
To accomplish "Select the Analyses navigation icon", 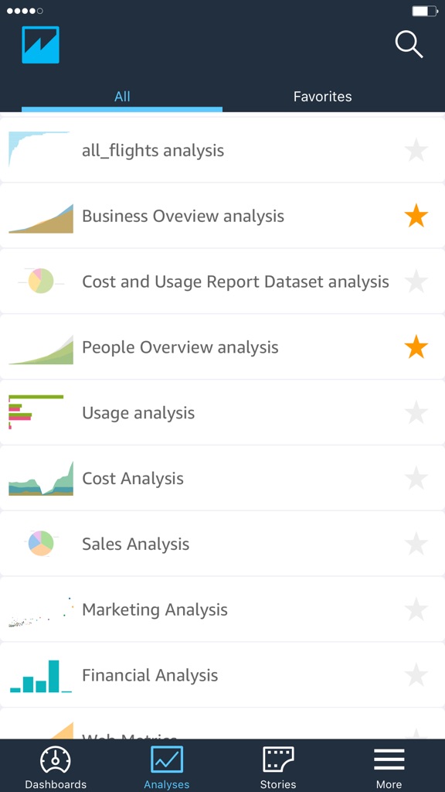I will tap(166, 761).
